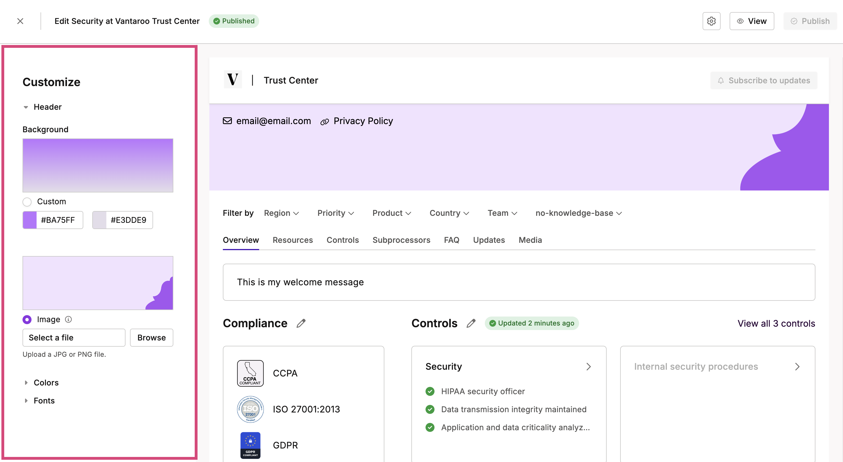843x462 pixels.
Task: Click the info icon next to Image
Action: tap(68, 319)
